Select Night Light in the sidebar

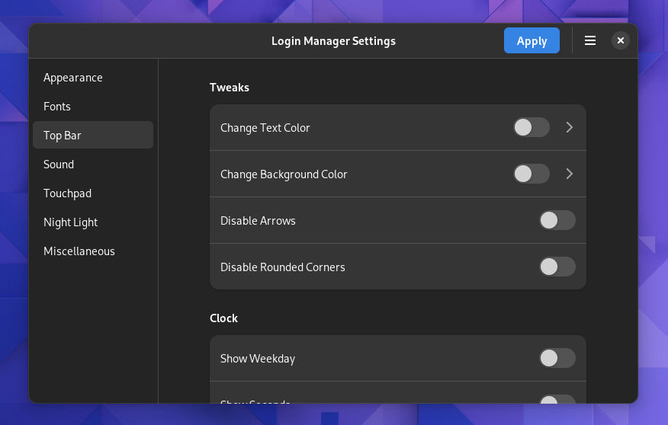(x=71, y=222)
